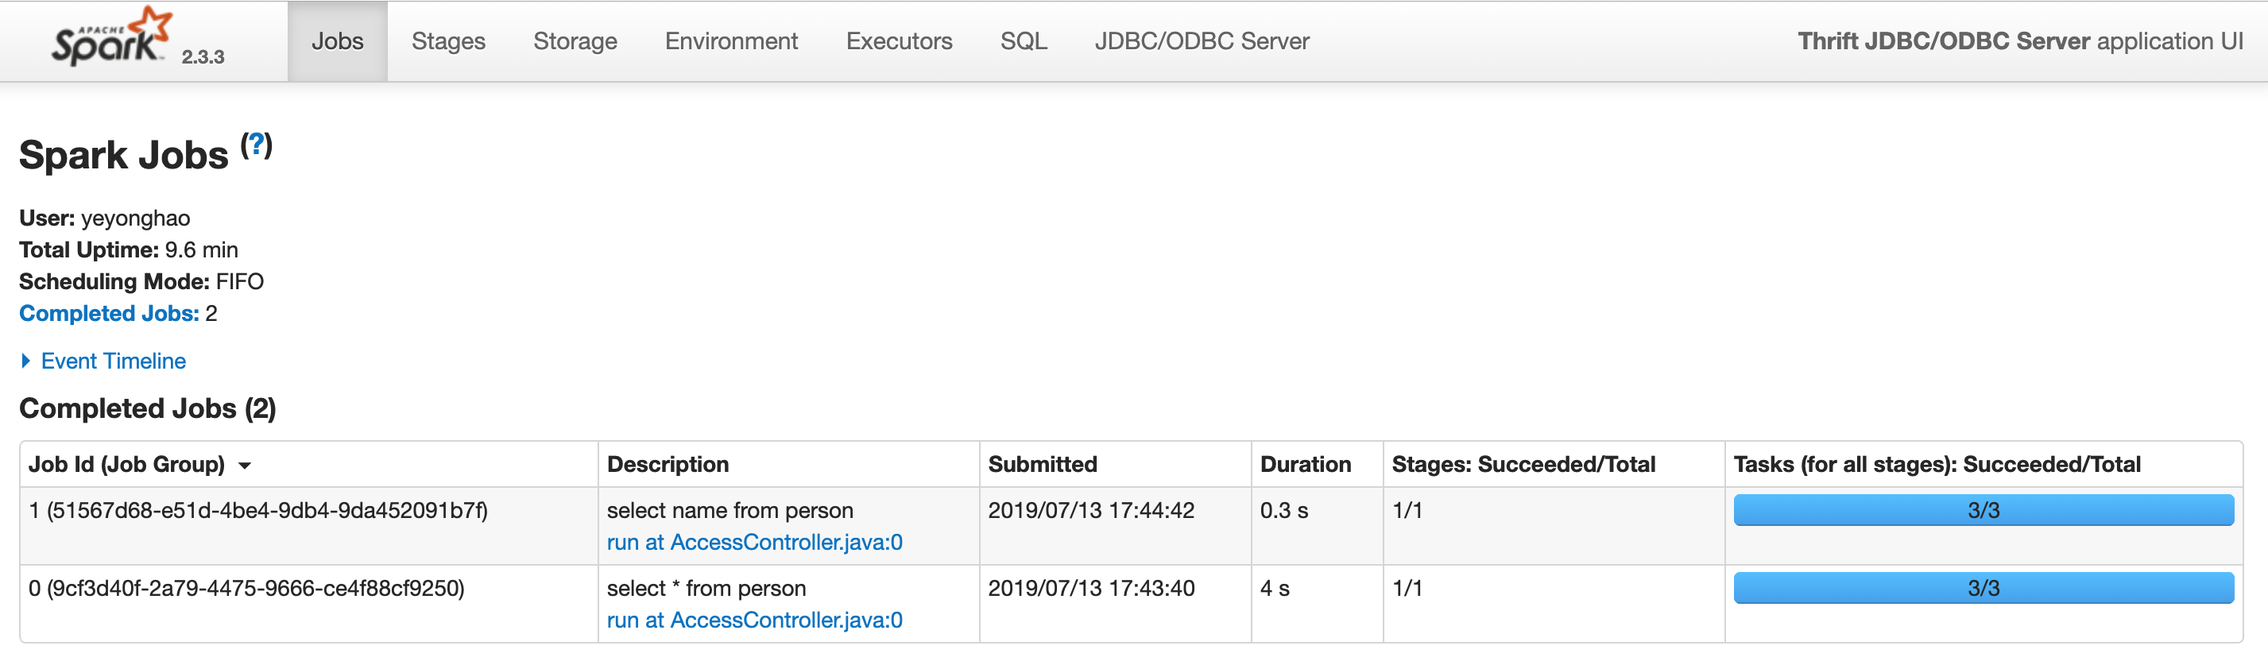Sort by Job Id arrow indicator
The image size is (2268, 661).
tap(245, 466)
